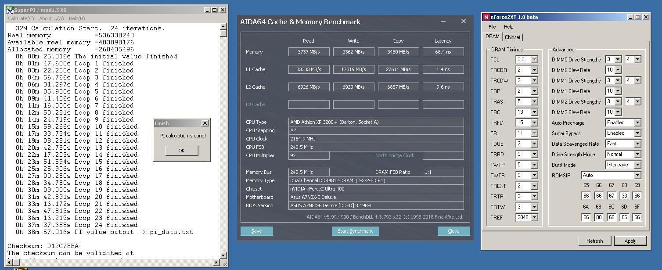
Task: Open the Data Scavenged Rate dropdown
Action: point(637,144)
